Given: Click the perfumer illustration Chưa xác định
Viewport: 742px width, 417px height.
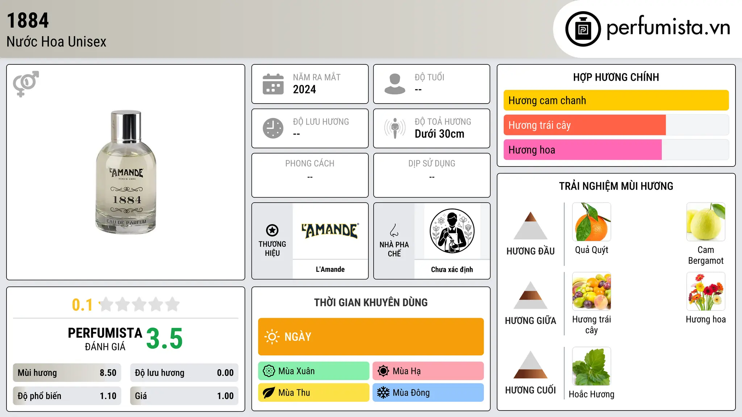Looking at the screenshot, I should [x=452, y=231].
